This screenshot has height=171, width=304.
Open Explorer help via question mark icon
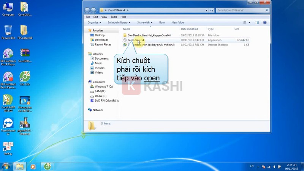pyautogui.click(x=264, y=22)
